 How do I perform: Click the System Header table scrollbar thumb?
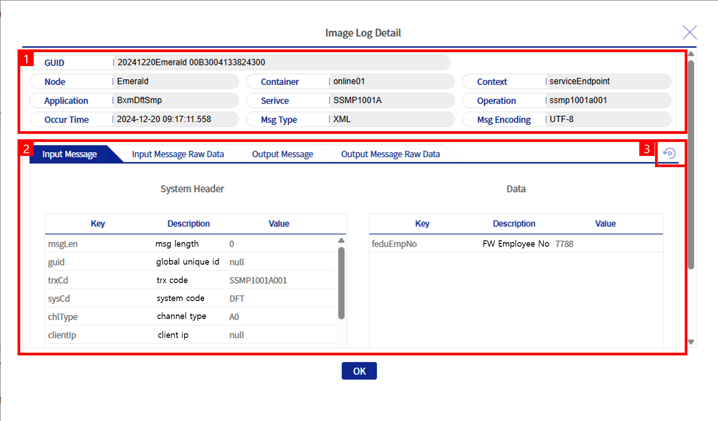pos(341,283)
